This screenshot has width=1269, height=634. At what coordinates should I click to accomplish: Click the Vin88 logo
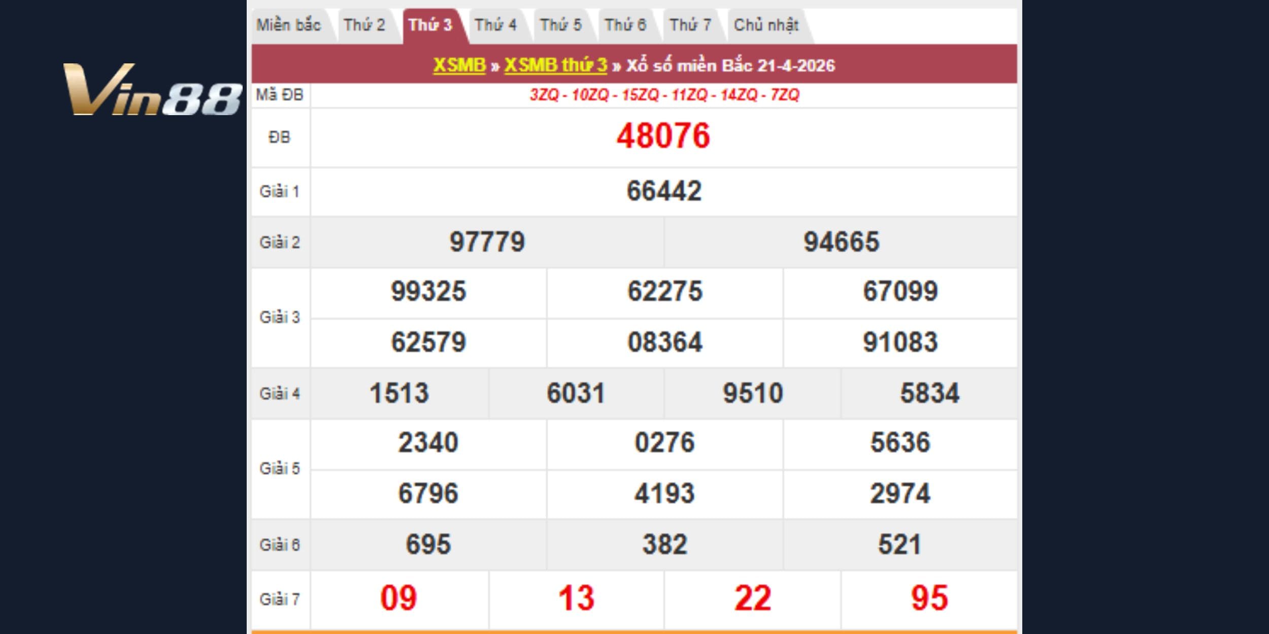pos(152,90)
